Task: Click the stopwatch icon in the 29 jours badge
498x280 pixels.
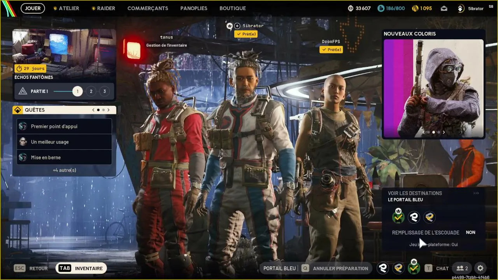Action: coord(19,69)
